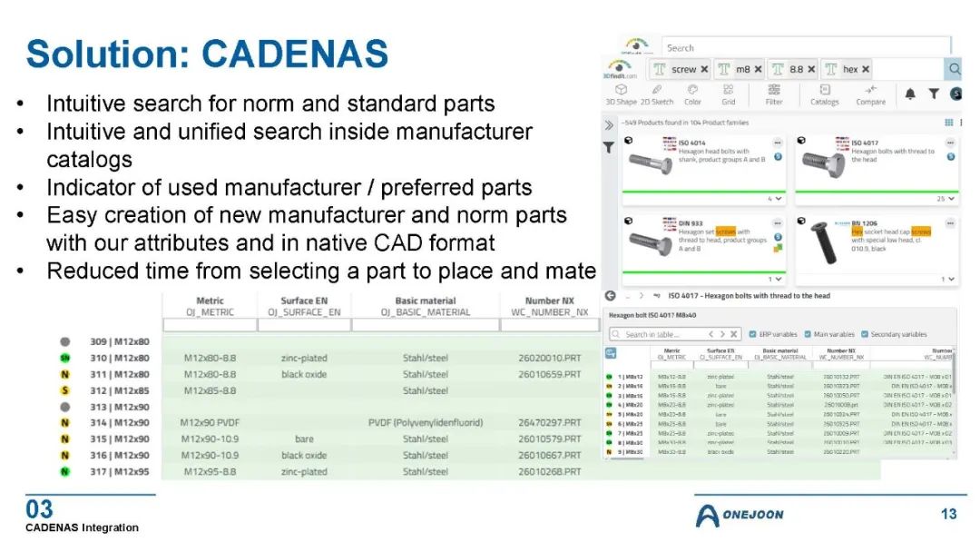980x552 pixels.
Task: Remove the 'screw' search tag
Action: [x=704, y=69]
